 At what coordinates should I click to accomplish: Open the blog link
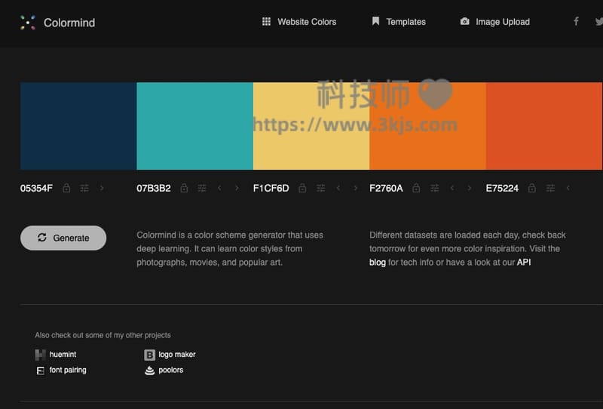378,263
